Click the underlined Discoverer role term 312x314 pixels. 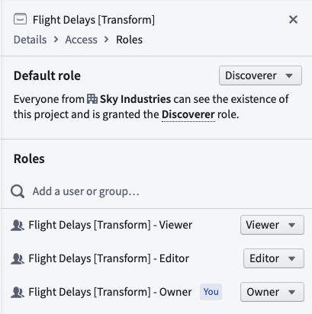tap(188, 114)
